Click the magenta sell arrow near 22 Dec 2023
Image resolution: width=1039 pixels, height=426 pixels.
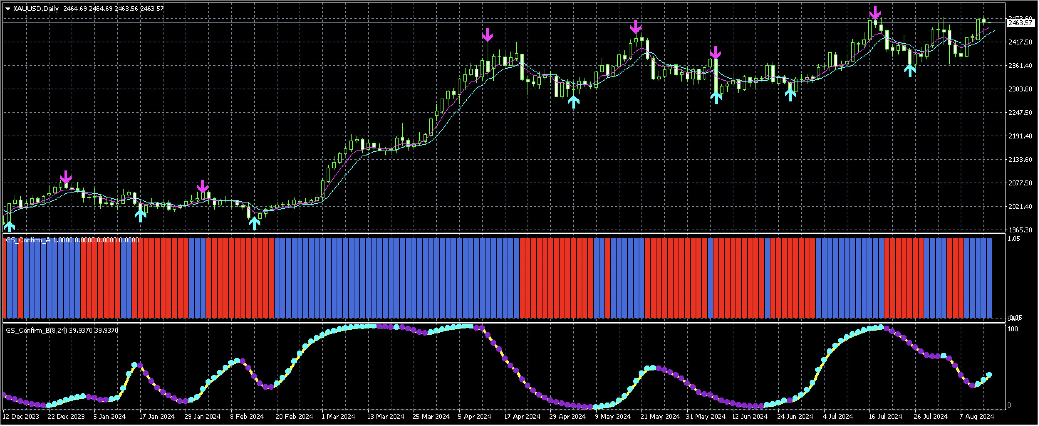pos(66,176)
